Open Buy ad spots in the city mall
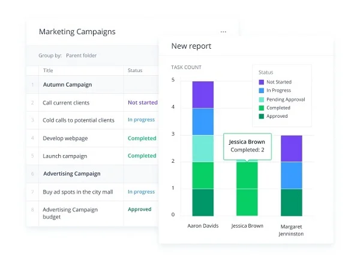 (78, 192)
